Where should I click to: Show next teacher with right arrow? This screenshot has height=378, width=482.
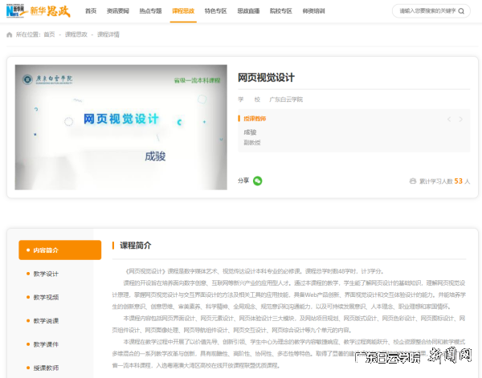(x=461, y=119)
